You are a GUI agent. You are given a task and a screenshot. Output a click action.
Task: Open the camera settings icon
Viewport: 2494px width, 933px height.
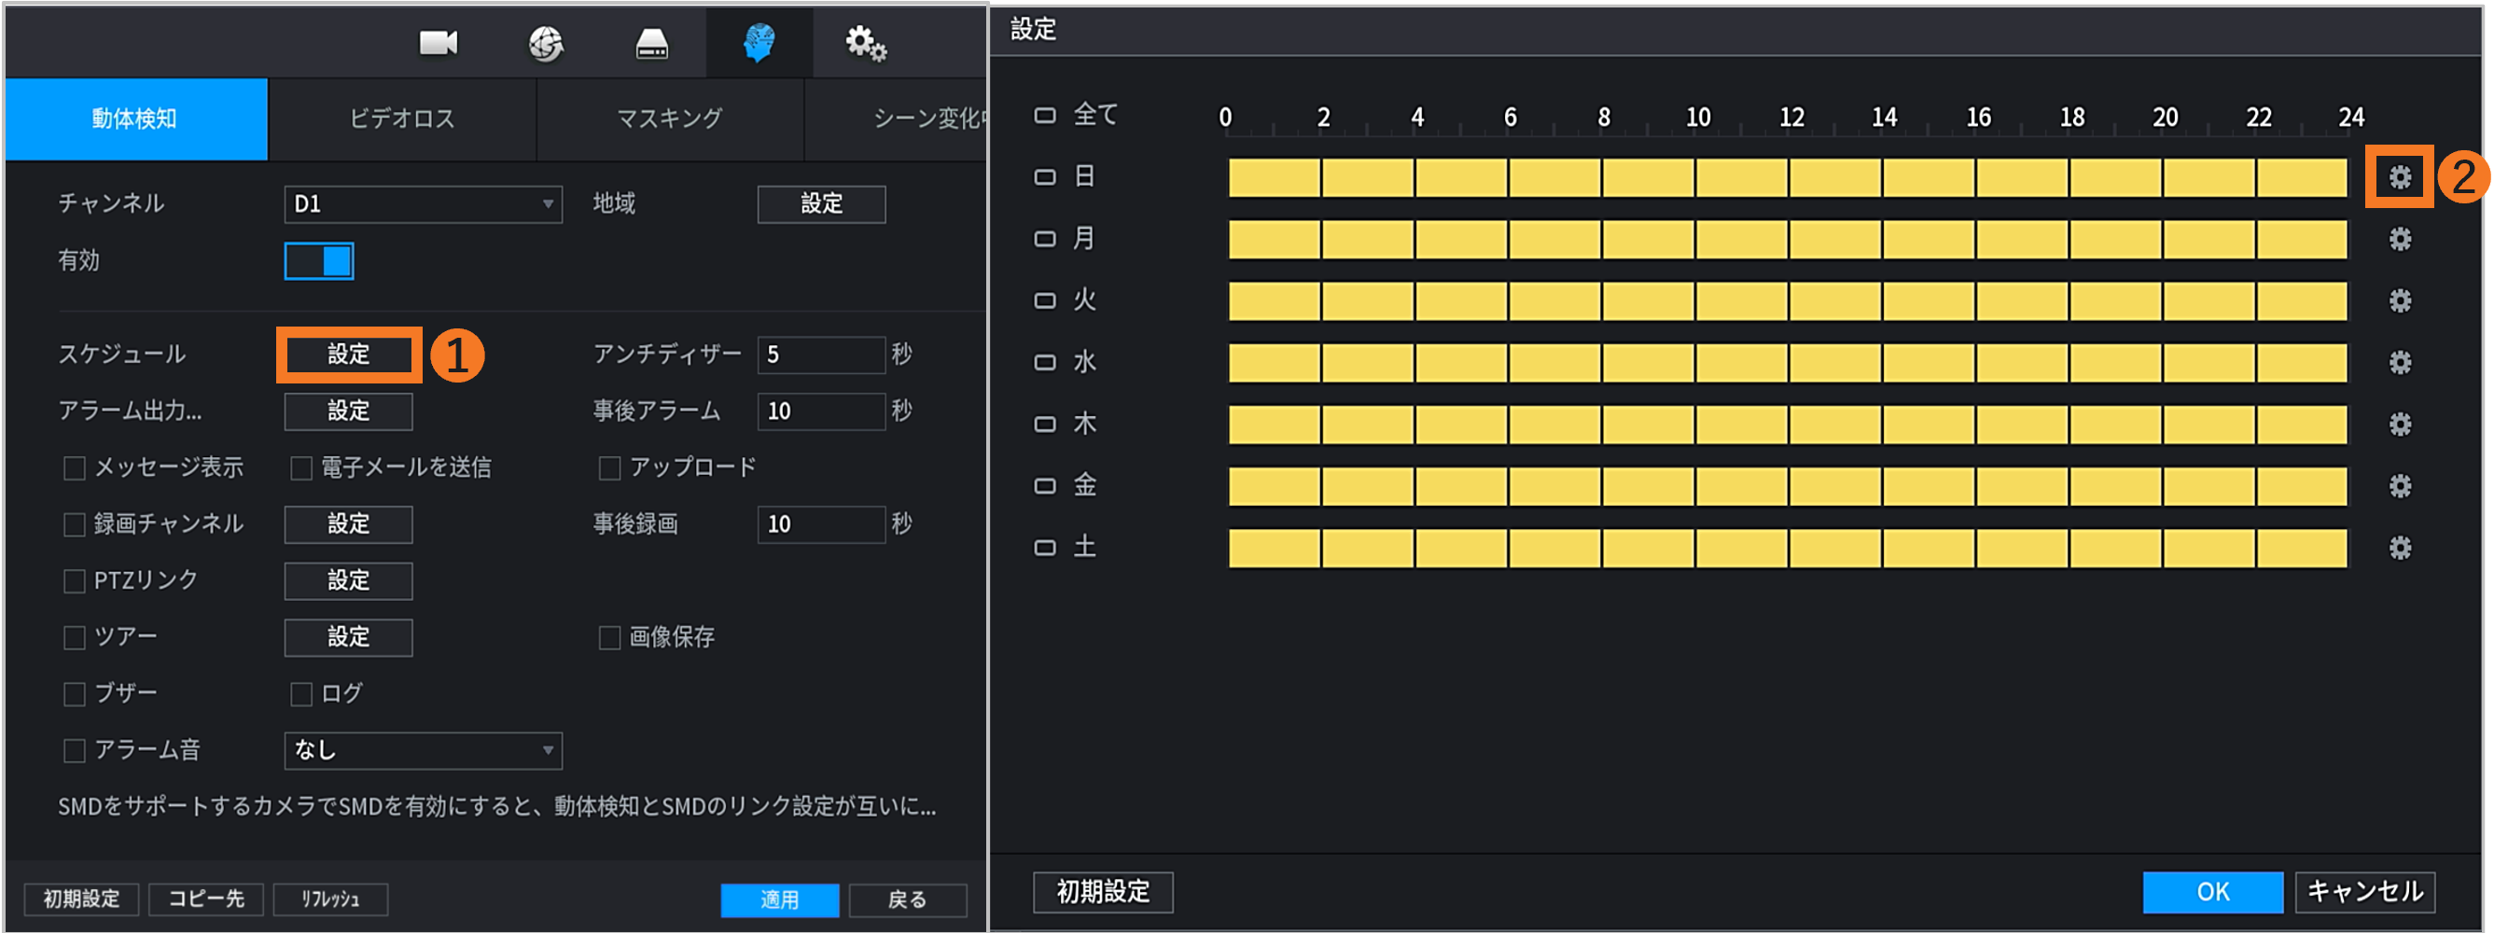click(438, 43)
